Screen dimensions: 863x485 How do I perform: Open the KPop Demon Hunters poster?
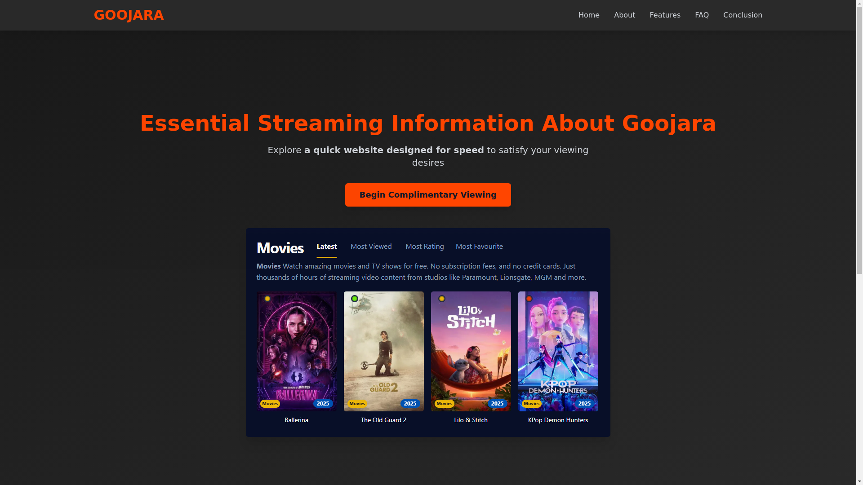pyautogui.click(x=558, y=351)
